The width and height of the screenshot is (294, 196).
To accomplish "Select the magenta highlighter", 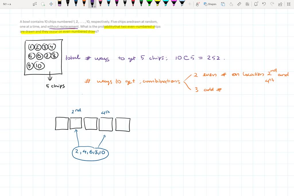I will click(x=174, y=3).
